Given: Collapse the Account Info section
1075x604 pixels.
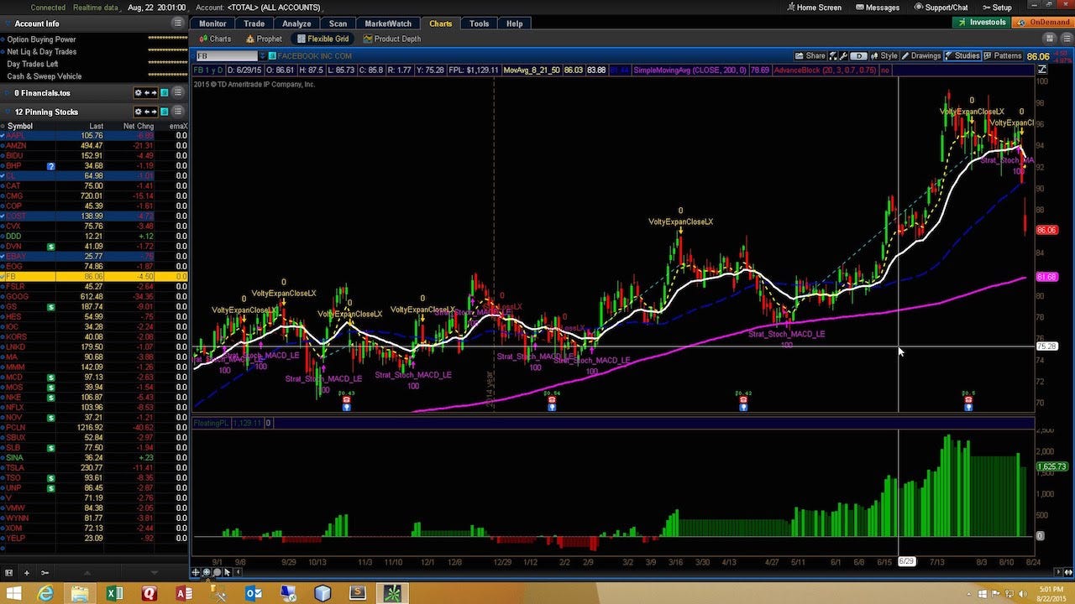Looking at the screenshot, I should [8, 23].
